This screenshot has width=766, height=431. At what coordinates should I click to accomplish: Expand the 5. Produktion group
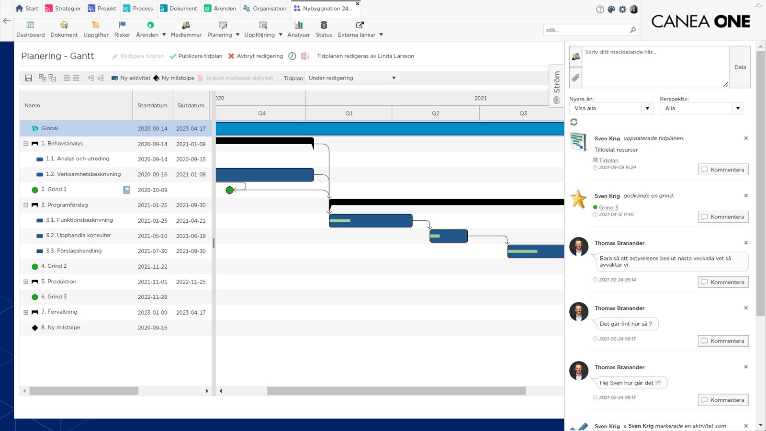(26, 282)
